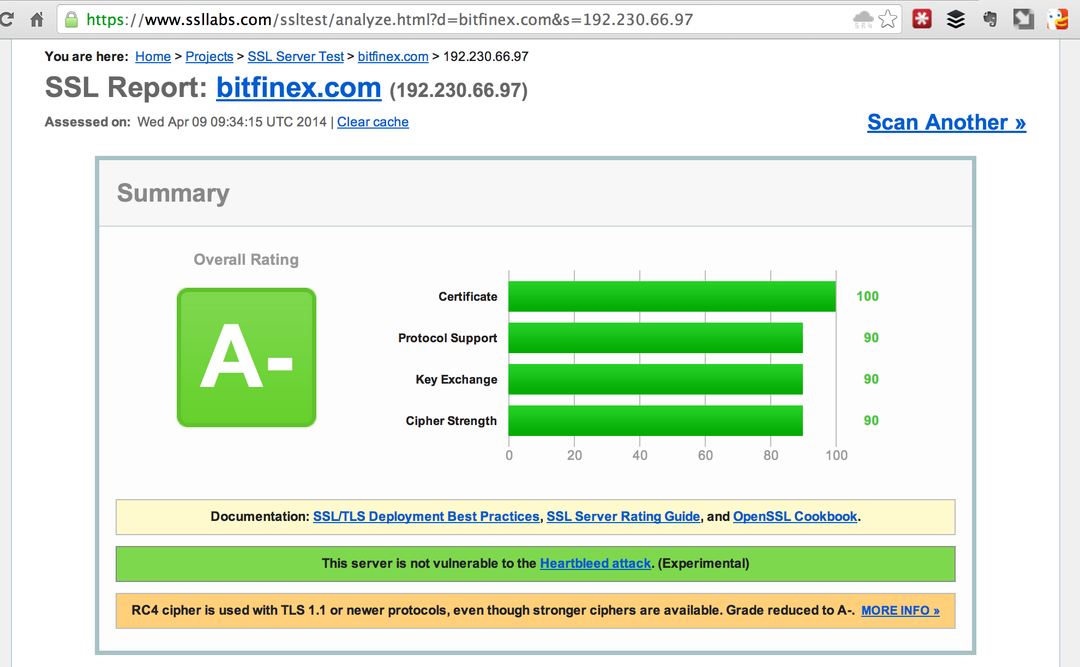Viewport: 1080px width, 667px height.
Task: Click the browser reload button
Action: pyautogui.click(x=7, y=20)
